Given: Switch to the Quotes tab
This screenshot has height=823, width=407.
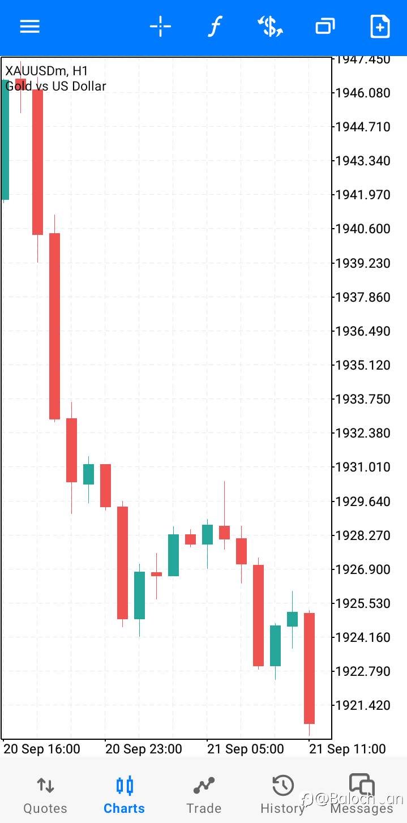Looking at the screenshot, I should (x=45, y=795).
